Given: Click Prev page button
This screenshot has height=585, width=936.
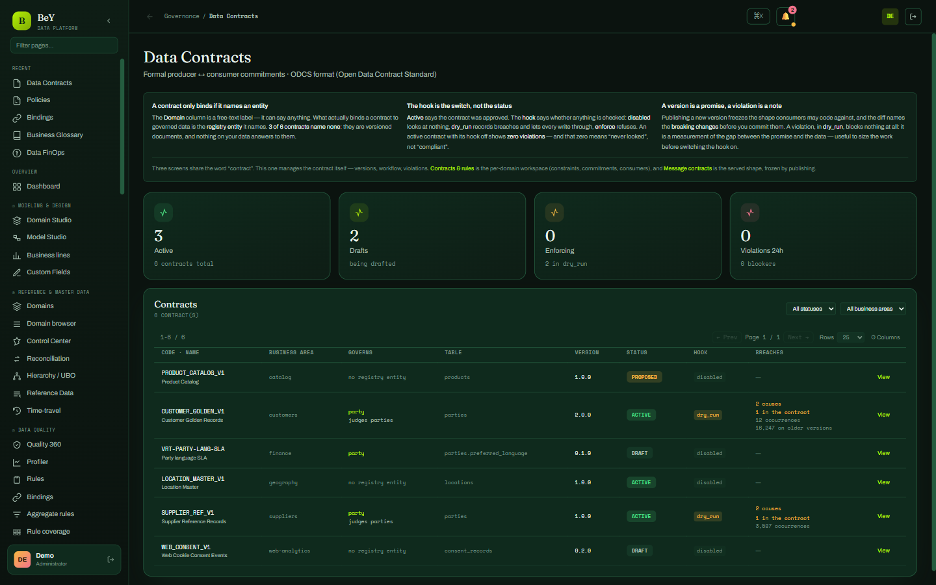Looking at the screenshot, I should [727, 337].
